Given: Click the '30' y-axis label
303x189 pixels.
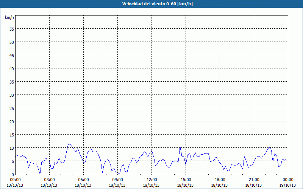Looking at the screenshot, I should (x=12, y=95).
